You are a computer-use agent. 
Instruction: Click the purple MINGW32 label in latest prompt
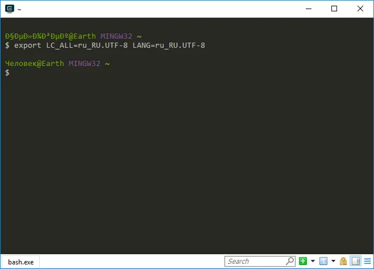[84, 64]
